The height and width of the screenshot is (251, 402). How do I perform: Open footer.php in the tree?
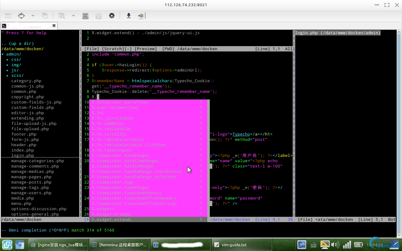click(24, 134)
